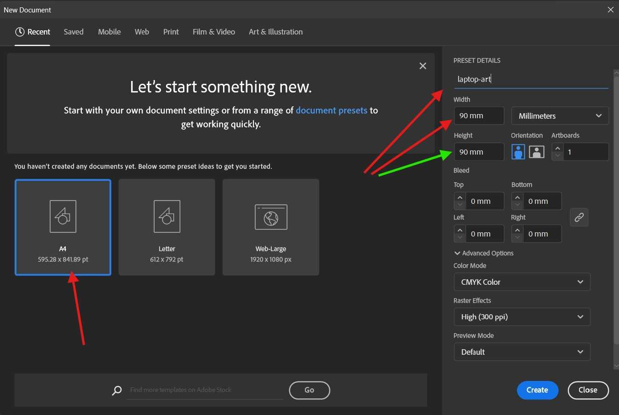The image size is (619, 415).
Task: Open the Millimeters units dropdown
Action: pos(560,116)
